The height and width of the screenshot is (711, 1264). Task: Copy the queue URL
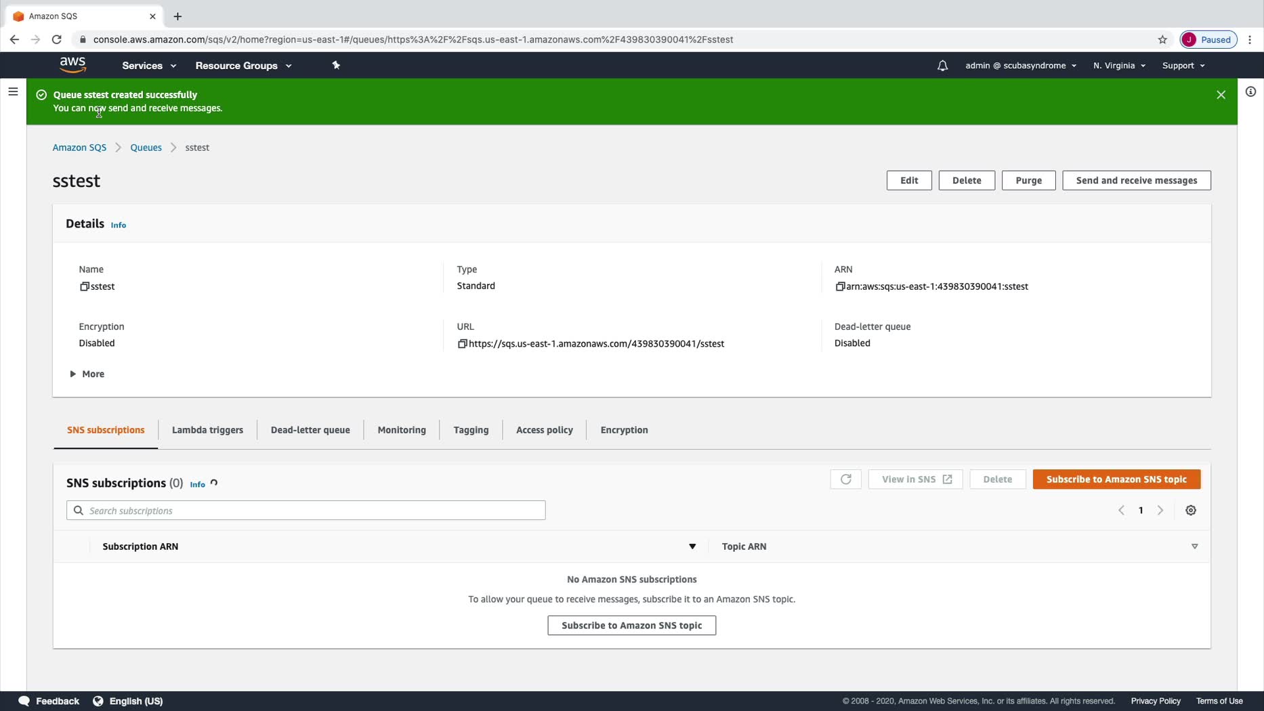point(462,344)
